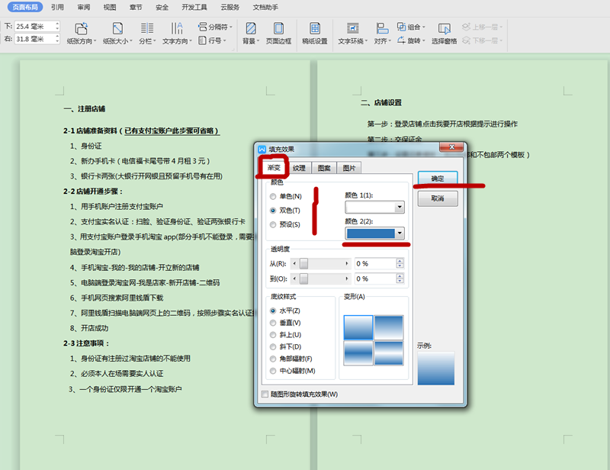Image resolution: width=610 pixels, height=470 pixels.
Task: Click bring forward (上移一层)
Action: 483,27
